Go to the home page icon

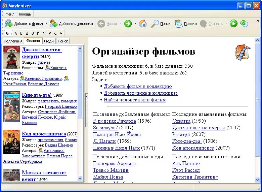(143, 24)
